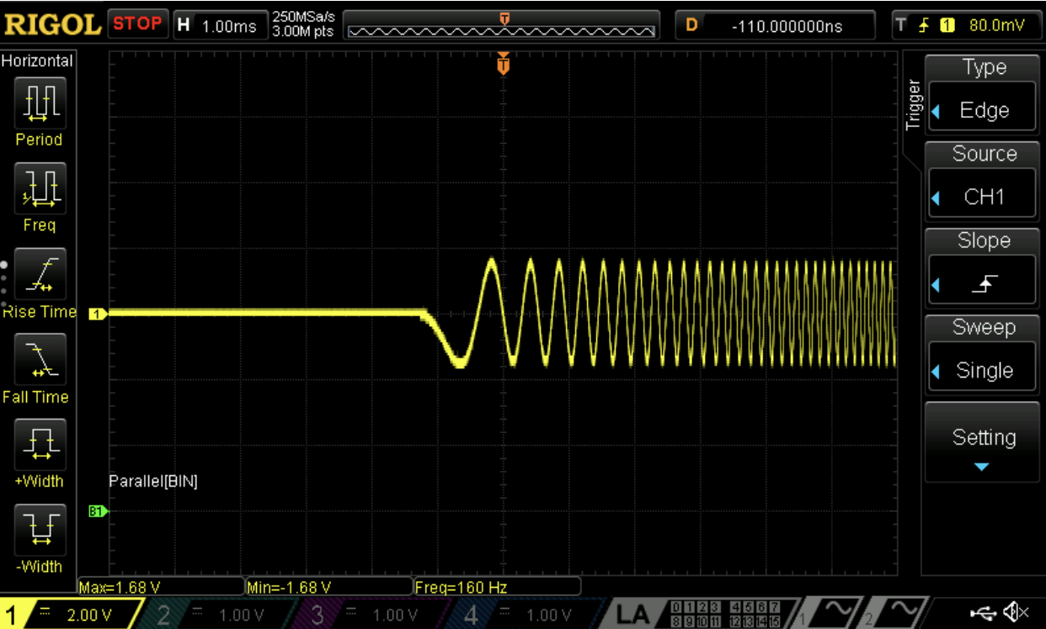Open the Sweep mode selector
Image resolution: width=1046 pixels, height=629 pixels.
982,370
